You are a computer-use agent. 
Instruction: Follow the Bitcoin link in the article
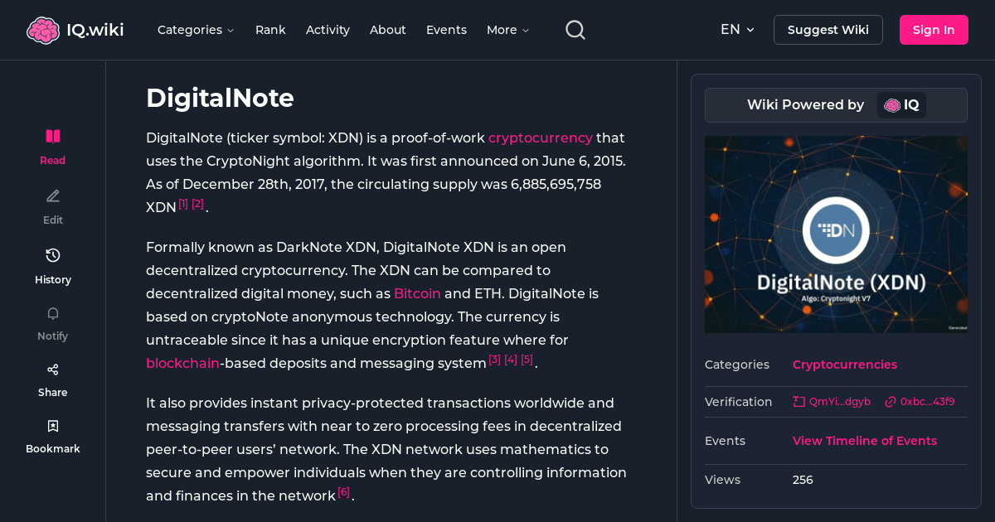pyautogui.click(x=417, y=293)
